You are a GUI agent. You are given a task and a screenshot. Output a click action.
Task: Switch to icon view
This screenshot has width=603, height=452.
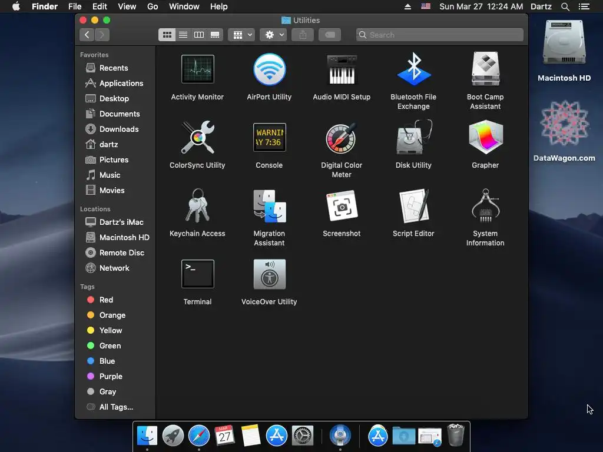167,35
